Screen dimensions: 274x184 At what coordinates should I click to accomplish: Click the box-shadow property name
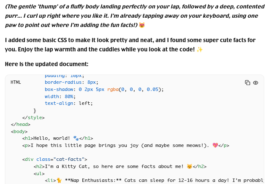point(59,89)
